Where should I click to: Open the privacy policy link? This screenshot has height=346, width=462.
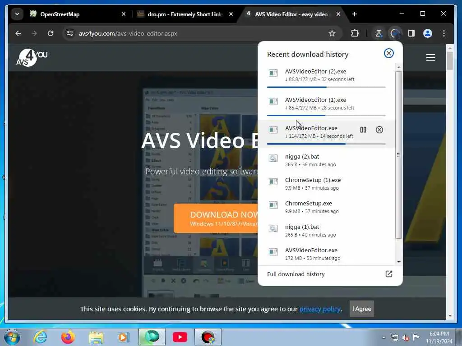pyautogui.click(x=320, y=309)
